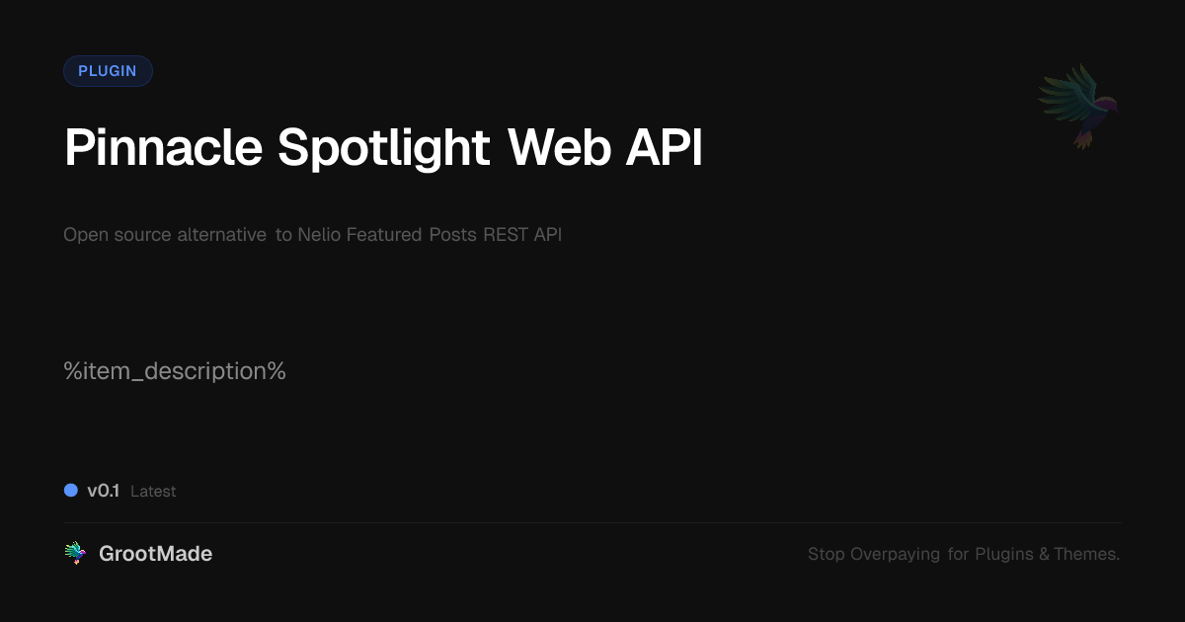The width and height of the screenshot is (1185, 622).
Task: Click the small GrootMade bird icon in footer
Action: click(75, 554)
